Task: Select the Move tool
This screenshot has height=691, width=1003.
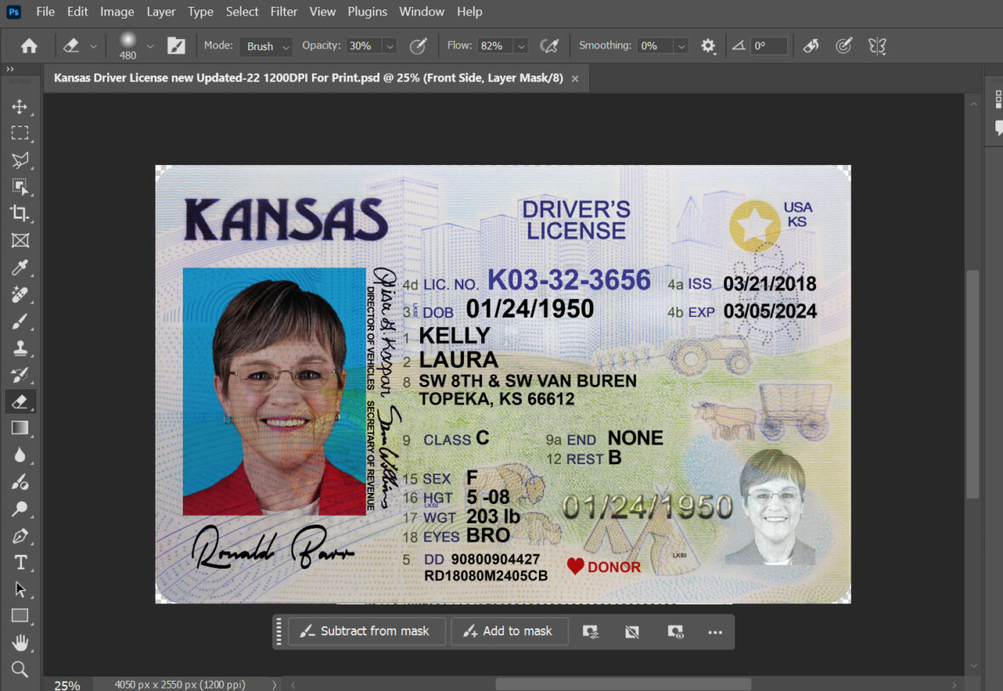Action: coord(20,106)
